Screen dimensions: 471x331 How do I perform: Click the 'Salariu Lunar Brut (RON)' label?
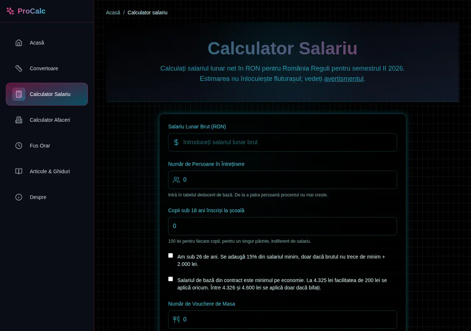(x=197, y=127)
